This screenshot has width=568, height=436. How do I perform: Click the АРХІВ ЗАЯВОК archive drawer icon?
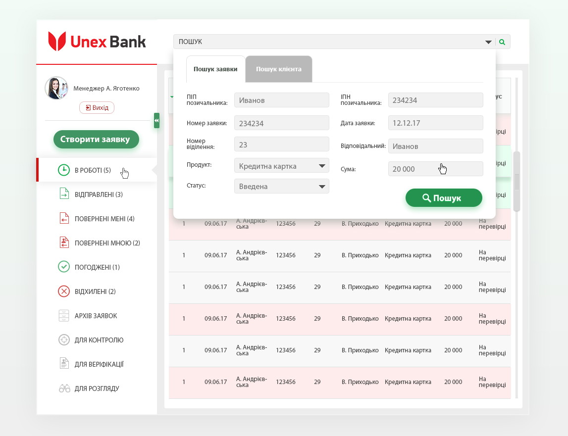[x=64, y=316]
